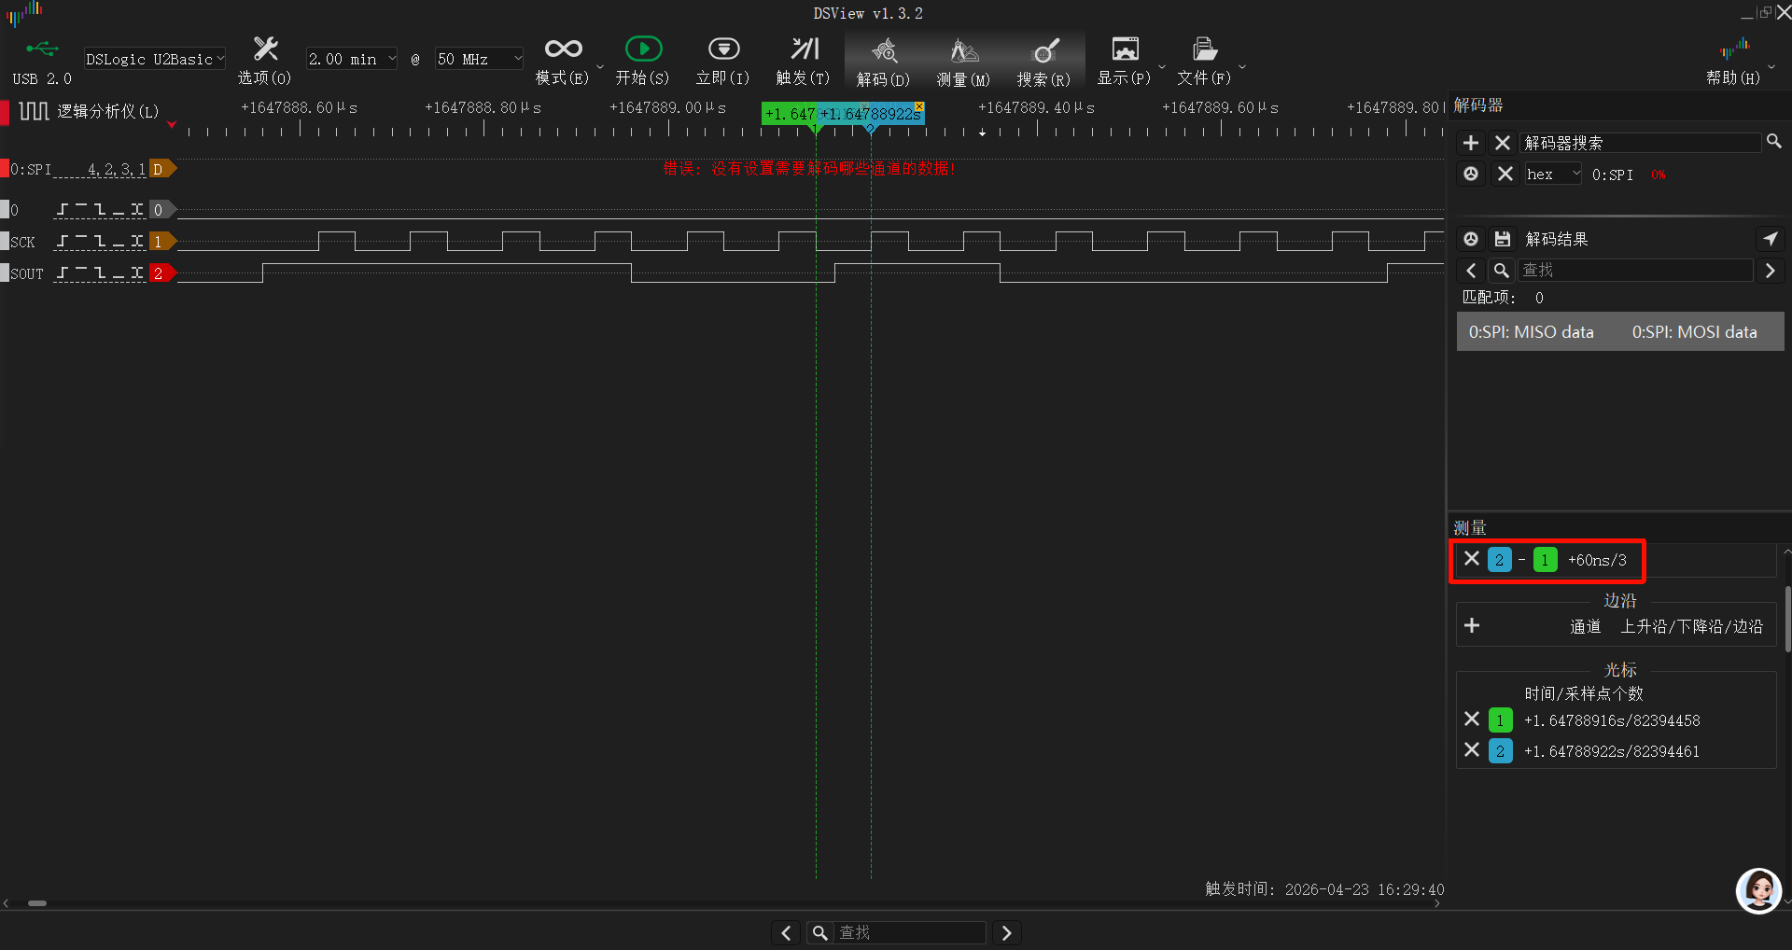Select the 0:SPI: MISO data result
Viewport: 1792px width, 950px height.
[x=1531, y=331]
